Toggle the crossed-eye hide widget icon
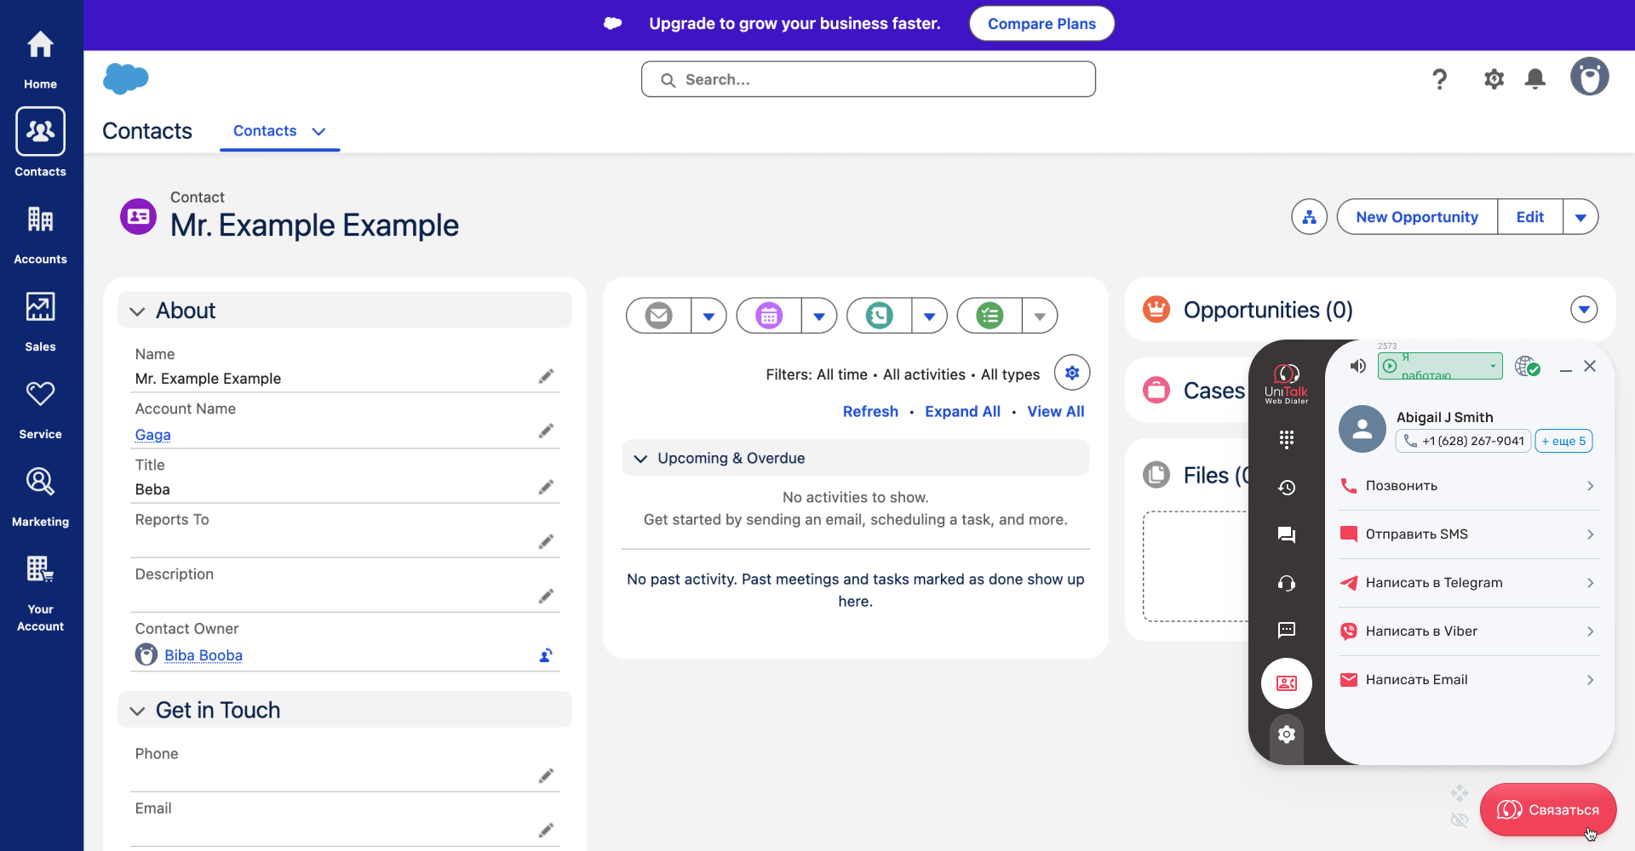Image resolution: width=1635 pixels, height=851 pixels. (1460, 820)
